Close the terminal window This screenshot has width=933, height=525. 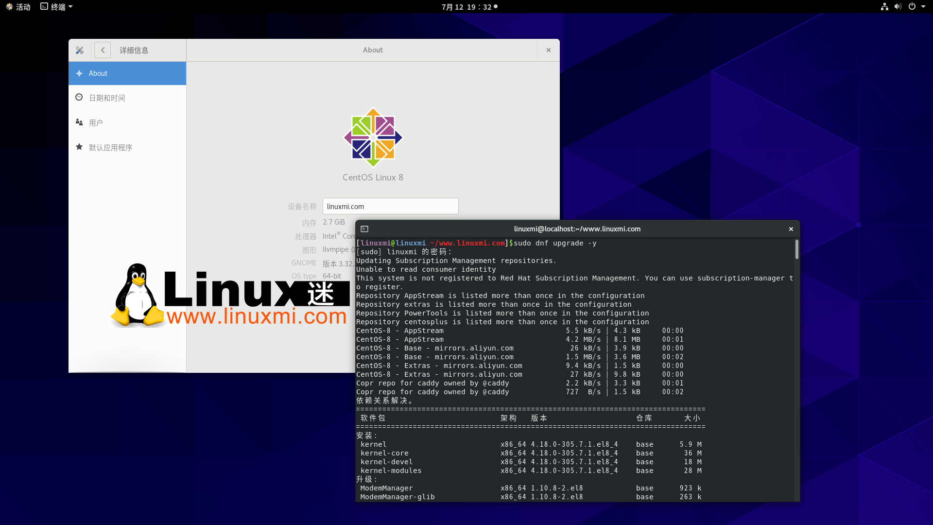(x=791, y=229)
